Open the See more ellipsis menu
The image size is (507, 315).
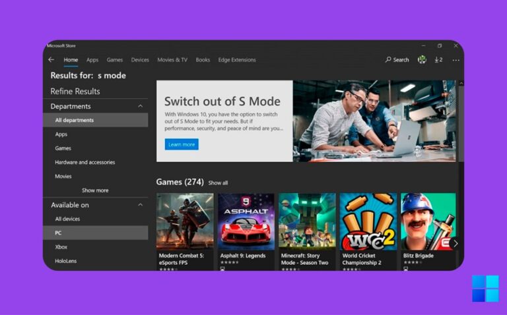pyautogui.click(x=456, y=60)
